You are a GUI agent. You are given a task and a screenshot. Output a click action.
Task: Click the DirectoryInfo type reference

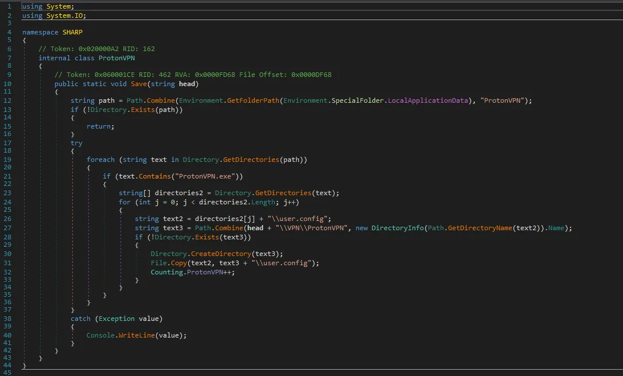point(399,228)
